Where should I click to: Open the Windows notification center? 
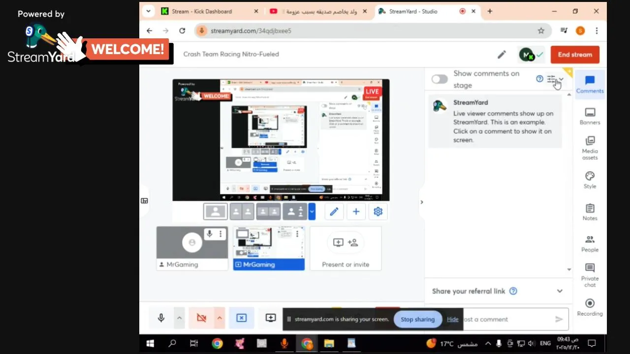(592, 344)
